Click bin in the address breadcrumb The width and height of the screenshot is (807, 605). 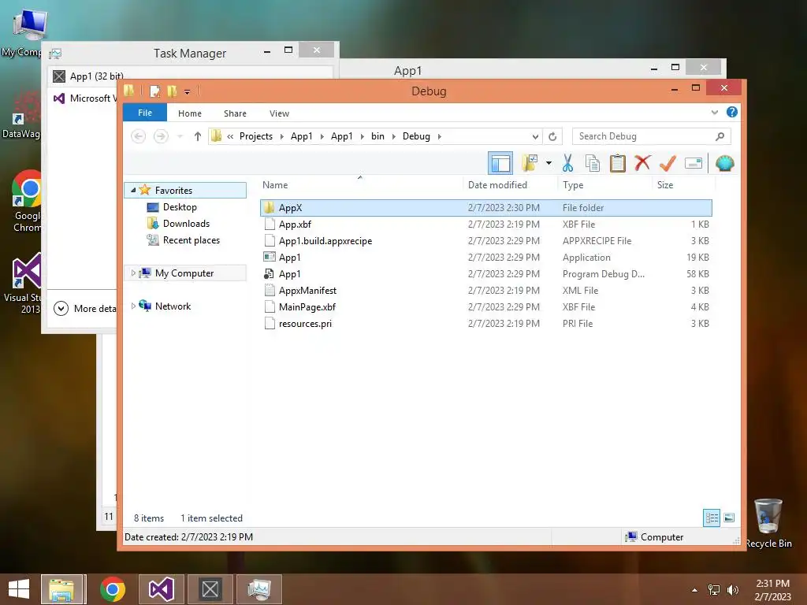377,136
